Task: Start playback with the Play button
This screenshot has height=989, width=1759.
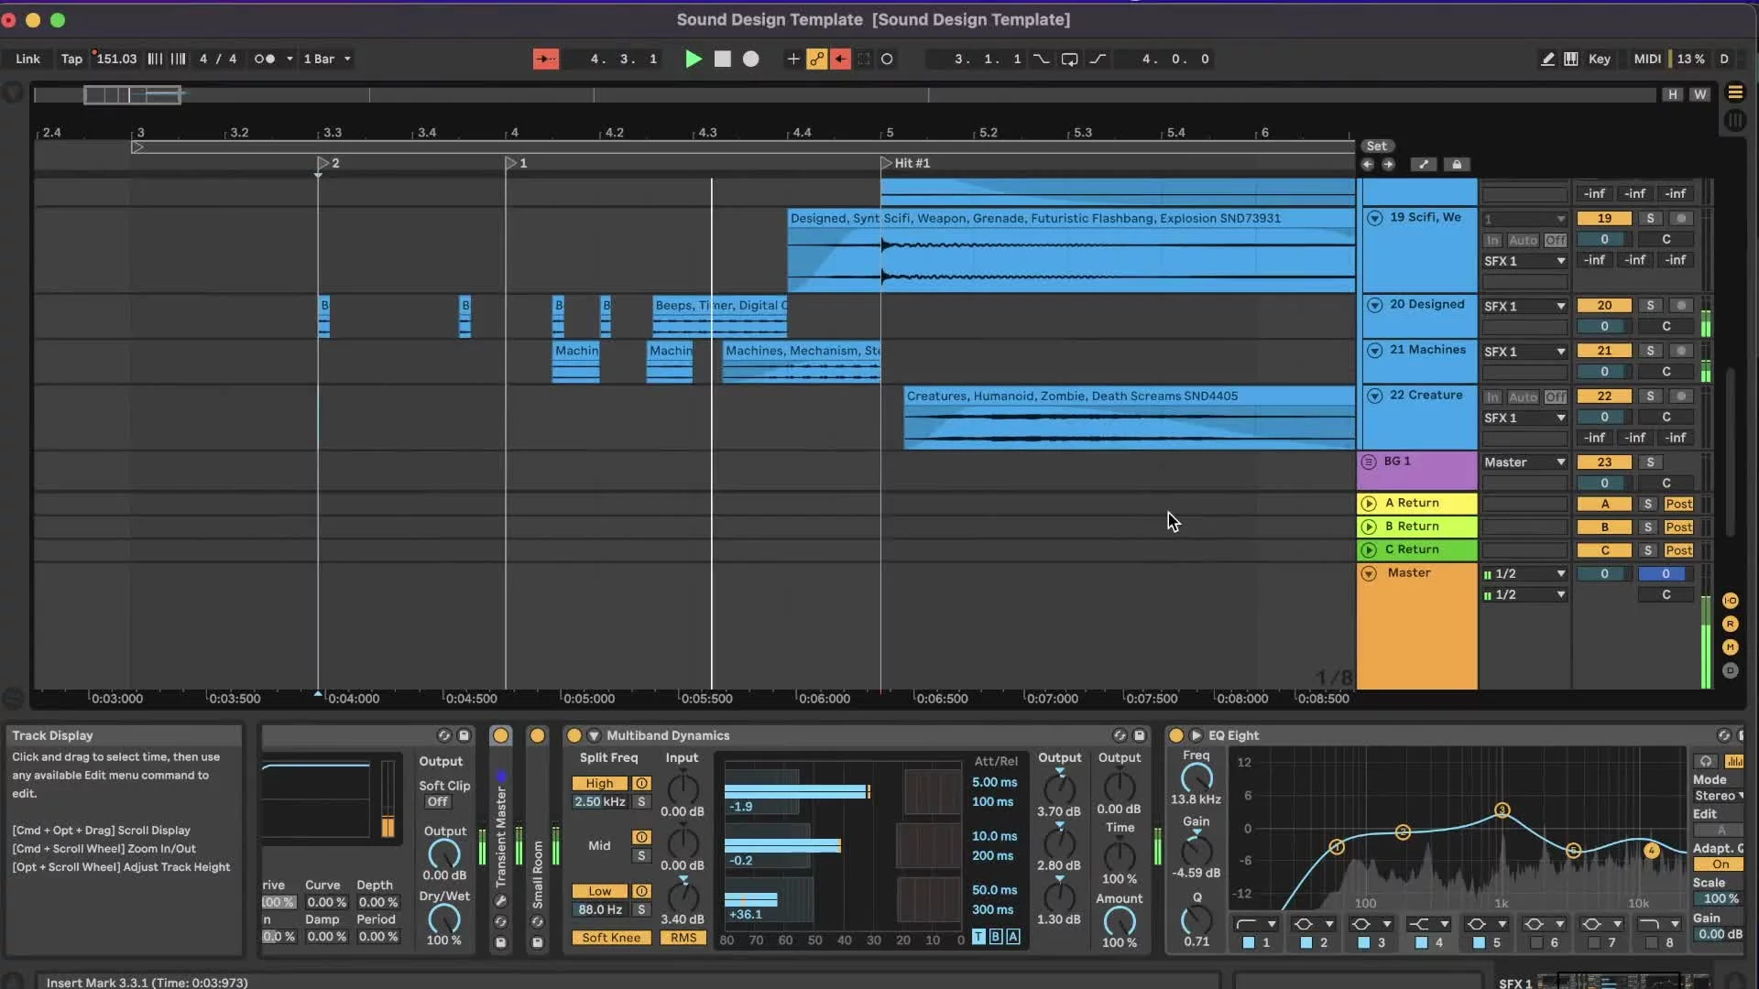Action: coord(694,59)
